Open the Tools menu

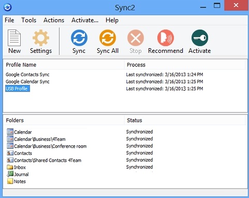point(29,20)
